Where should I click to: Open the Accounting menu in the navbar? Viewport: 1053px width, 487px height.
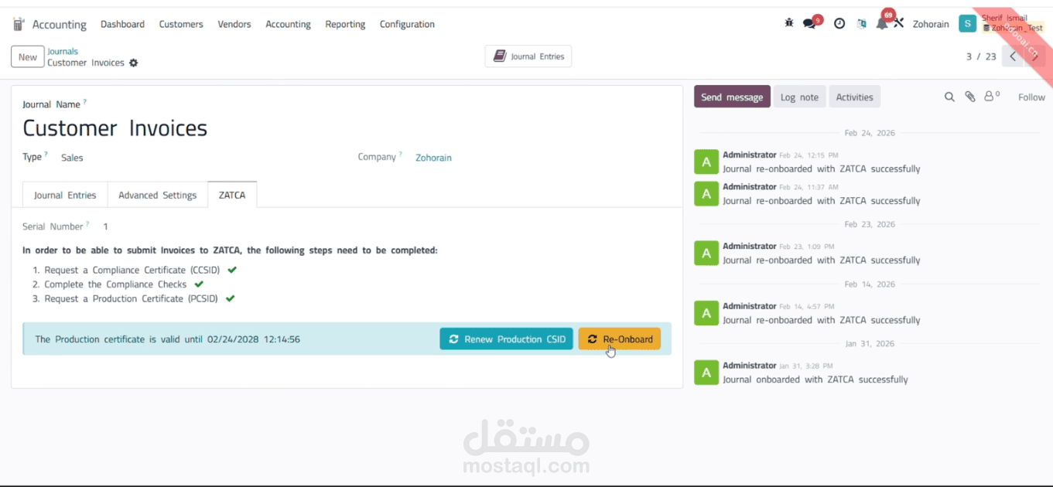288,24
